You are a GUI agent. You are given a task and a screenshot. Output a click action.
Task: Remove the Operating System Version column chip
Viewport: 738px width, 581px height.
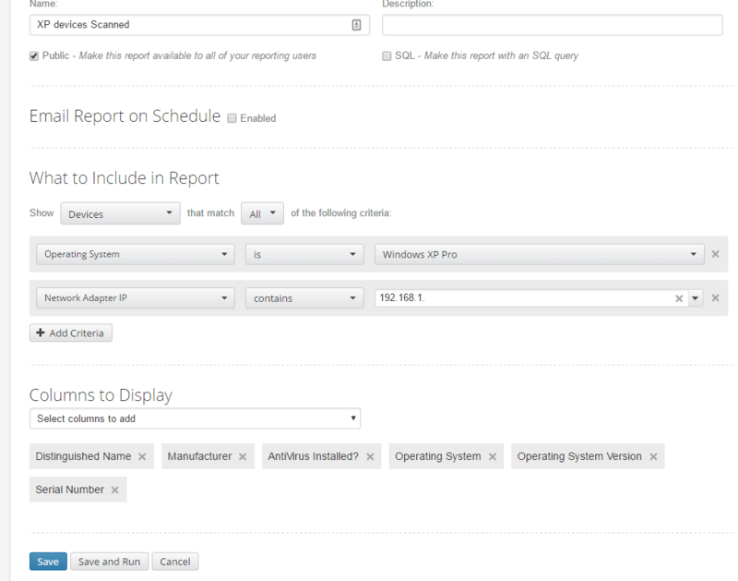(652, 455)
